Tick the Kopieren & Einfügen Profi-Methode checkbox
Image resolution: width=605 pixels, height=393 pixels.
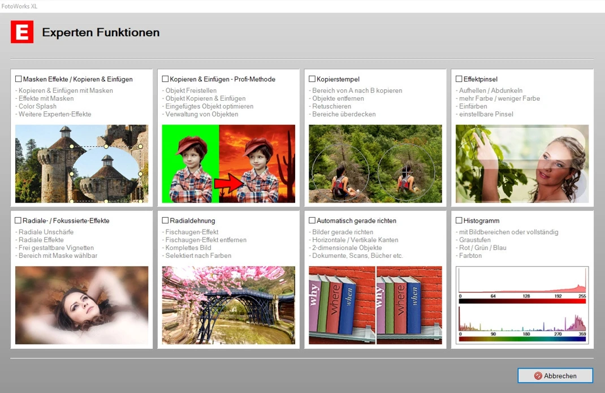click(166, 79)
